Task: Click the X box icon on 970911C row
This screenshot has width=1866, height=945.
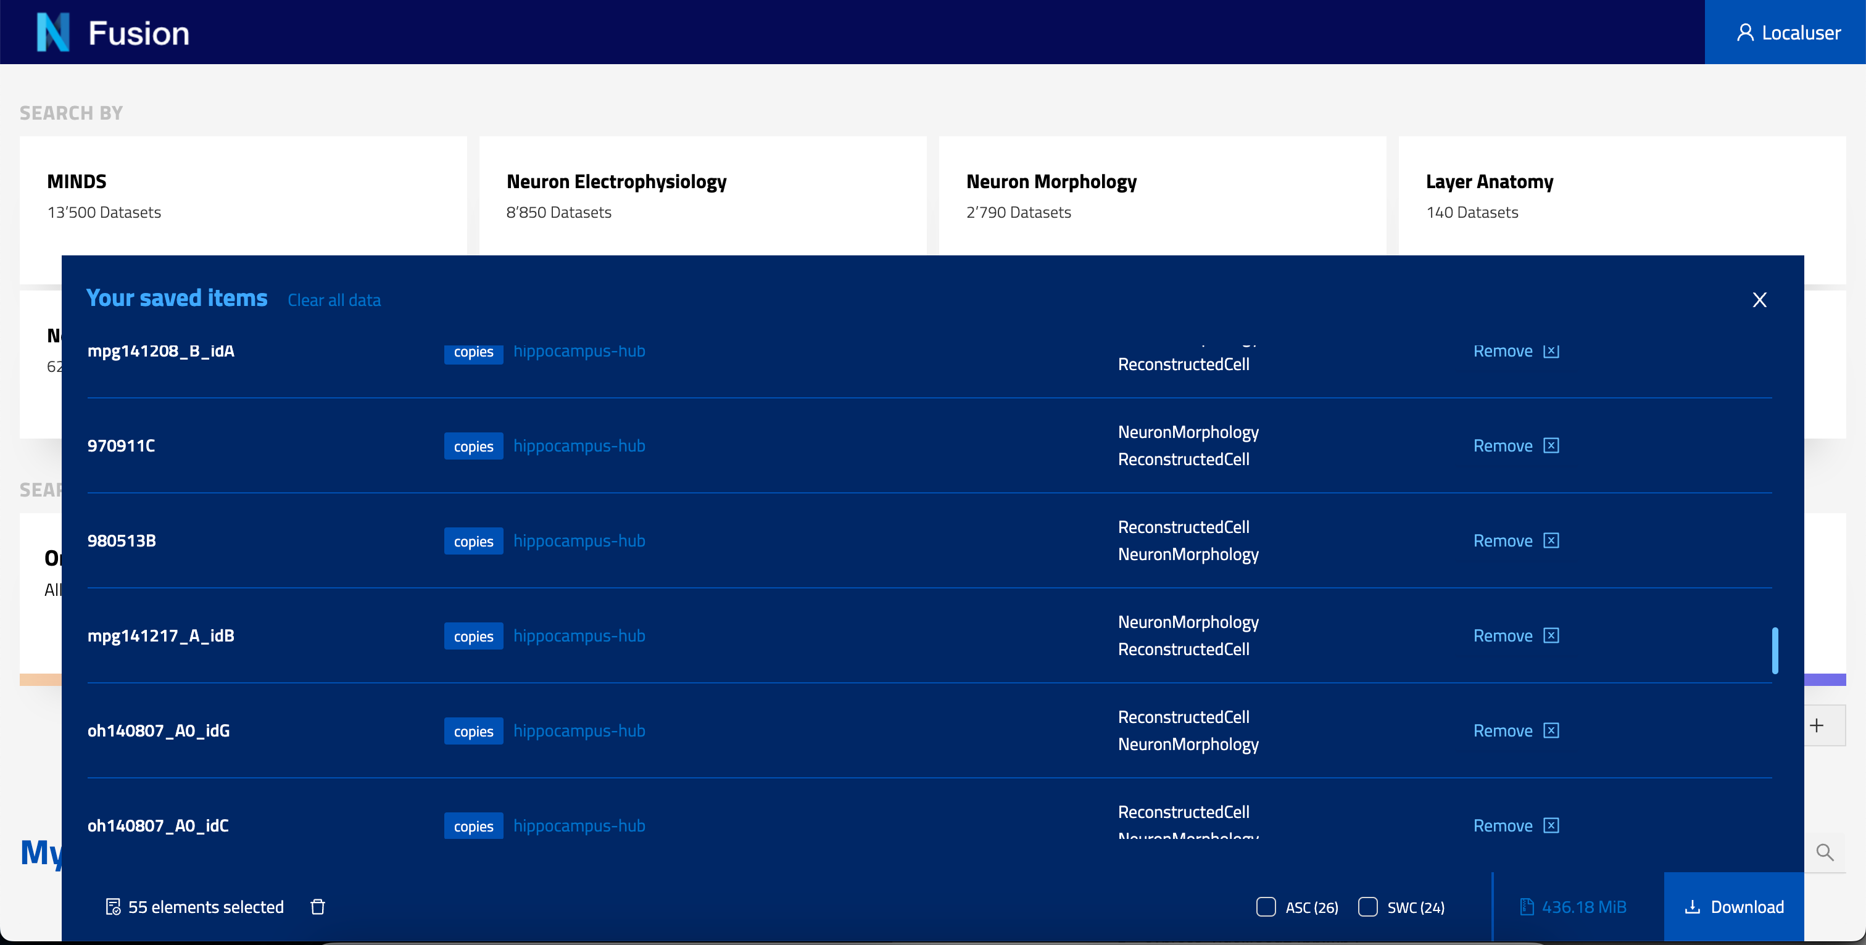Action: (x=1551, y=446)
